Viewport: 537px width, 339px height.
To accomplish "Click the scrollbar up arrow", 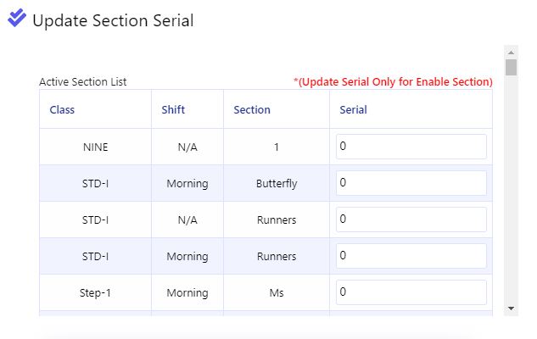I will tap(511, 53).
